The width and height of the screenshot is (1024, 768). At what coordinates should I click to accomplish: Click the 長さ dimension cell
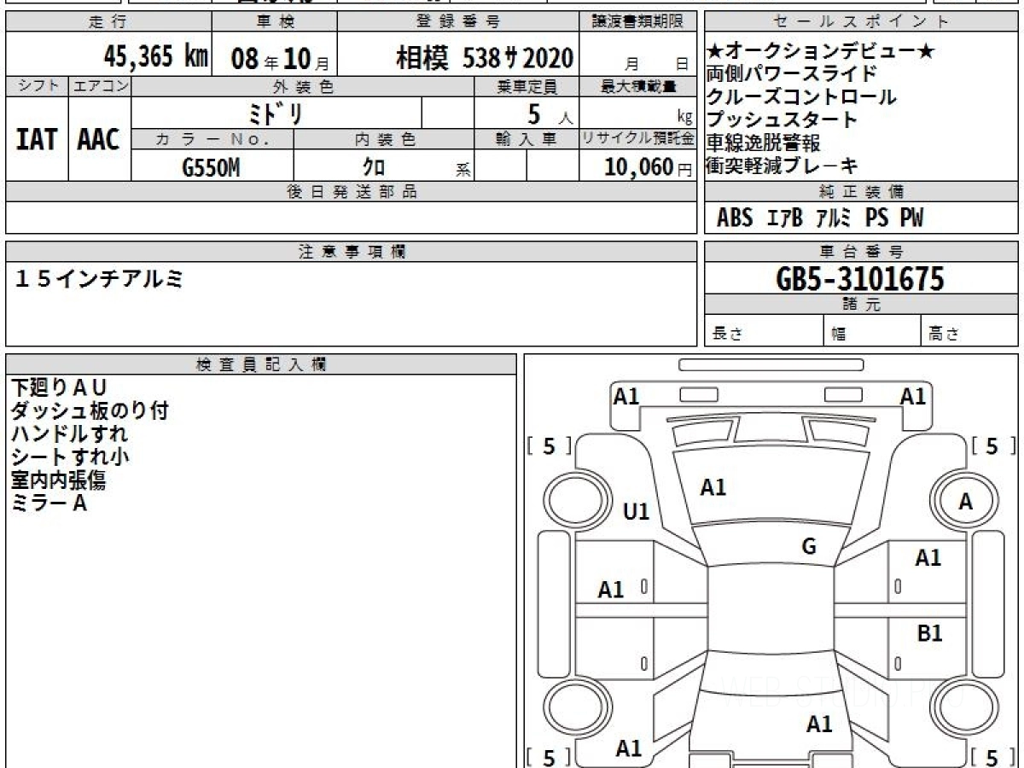click(765, 331)
